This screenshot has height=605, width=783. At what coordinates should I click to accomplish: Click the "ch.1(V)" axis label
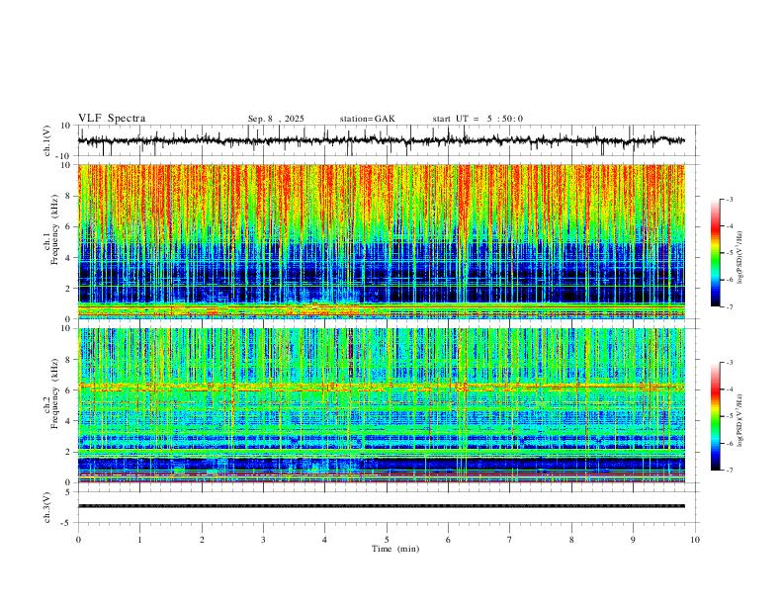[x=47, y=140]
